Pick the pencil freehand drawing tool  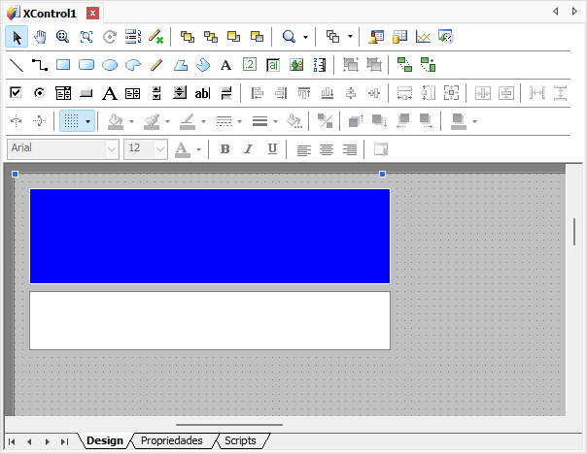[x=156, y=65]
